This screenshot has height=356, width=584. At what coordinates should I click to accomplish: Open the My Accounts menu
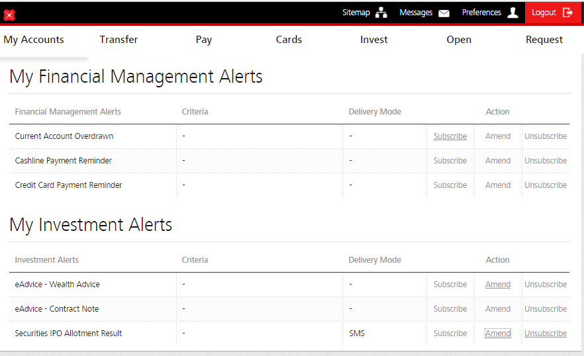(34, 40)
